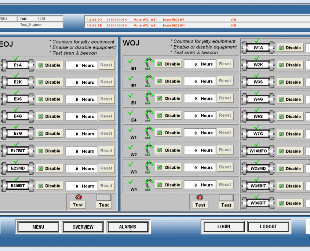
Task: Select the E1A siren icon
Action: tap(17, 65)
